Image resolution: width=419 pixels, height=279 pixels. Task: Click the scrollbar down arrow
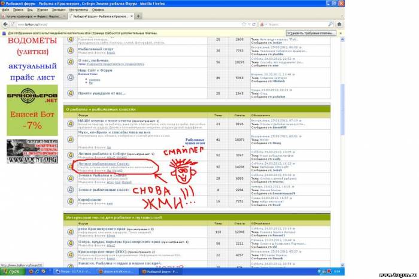coord(342,265)
